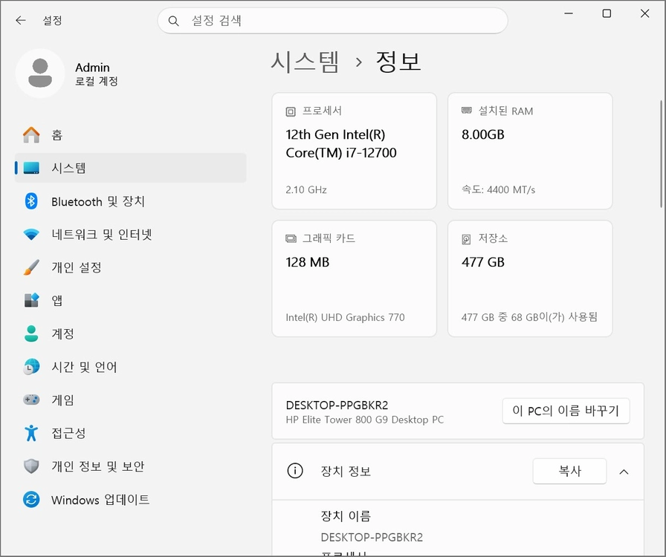Click the processor chip icon
Viewport: 666px width, 557px height.
tap(291, 111)
